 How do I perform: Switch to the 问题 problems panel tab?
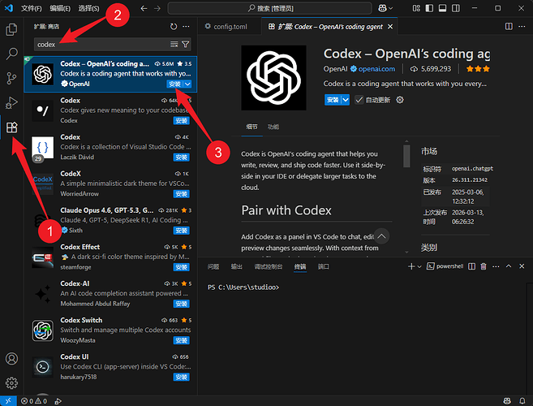point(213,266)
